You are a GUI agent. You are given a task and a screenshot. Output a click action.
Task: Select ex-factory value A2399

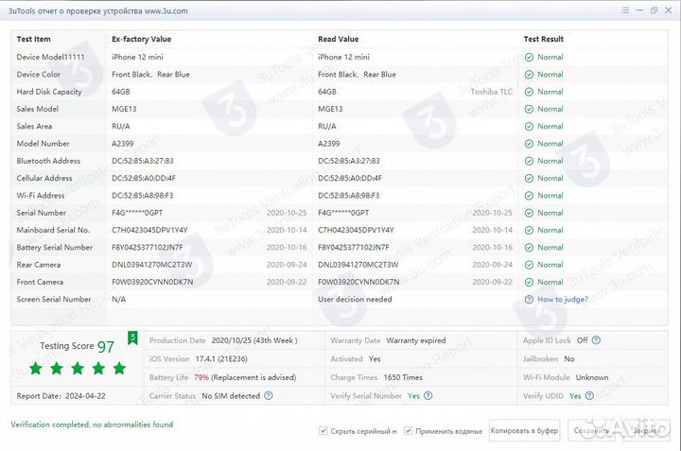(122, 144)
